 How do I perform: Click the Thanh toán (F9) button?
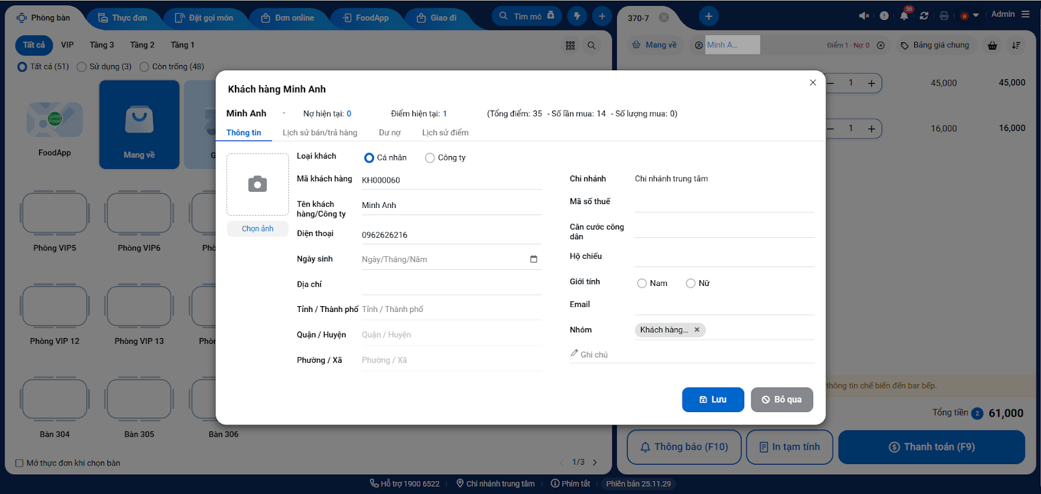point(932,447)
